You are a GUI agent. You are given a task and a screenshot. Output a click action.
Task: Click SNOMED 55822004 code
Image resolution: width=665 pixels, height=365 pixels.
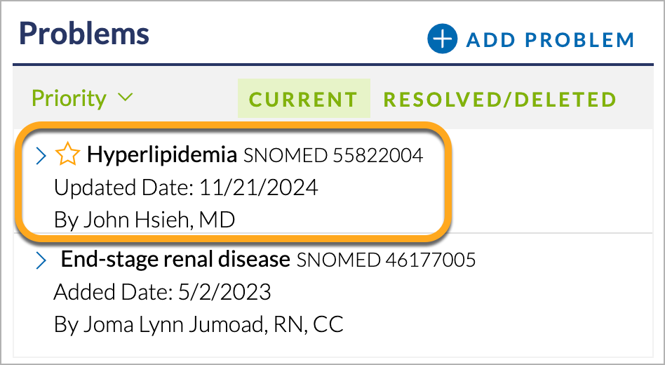pyautogui.click(x=333, y=155)
